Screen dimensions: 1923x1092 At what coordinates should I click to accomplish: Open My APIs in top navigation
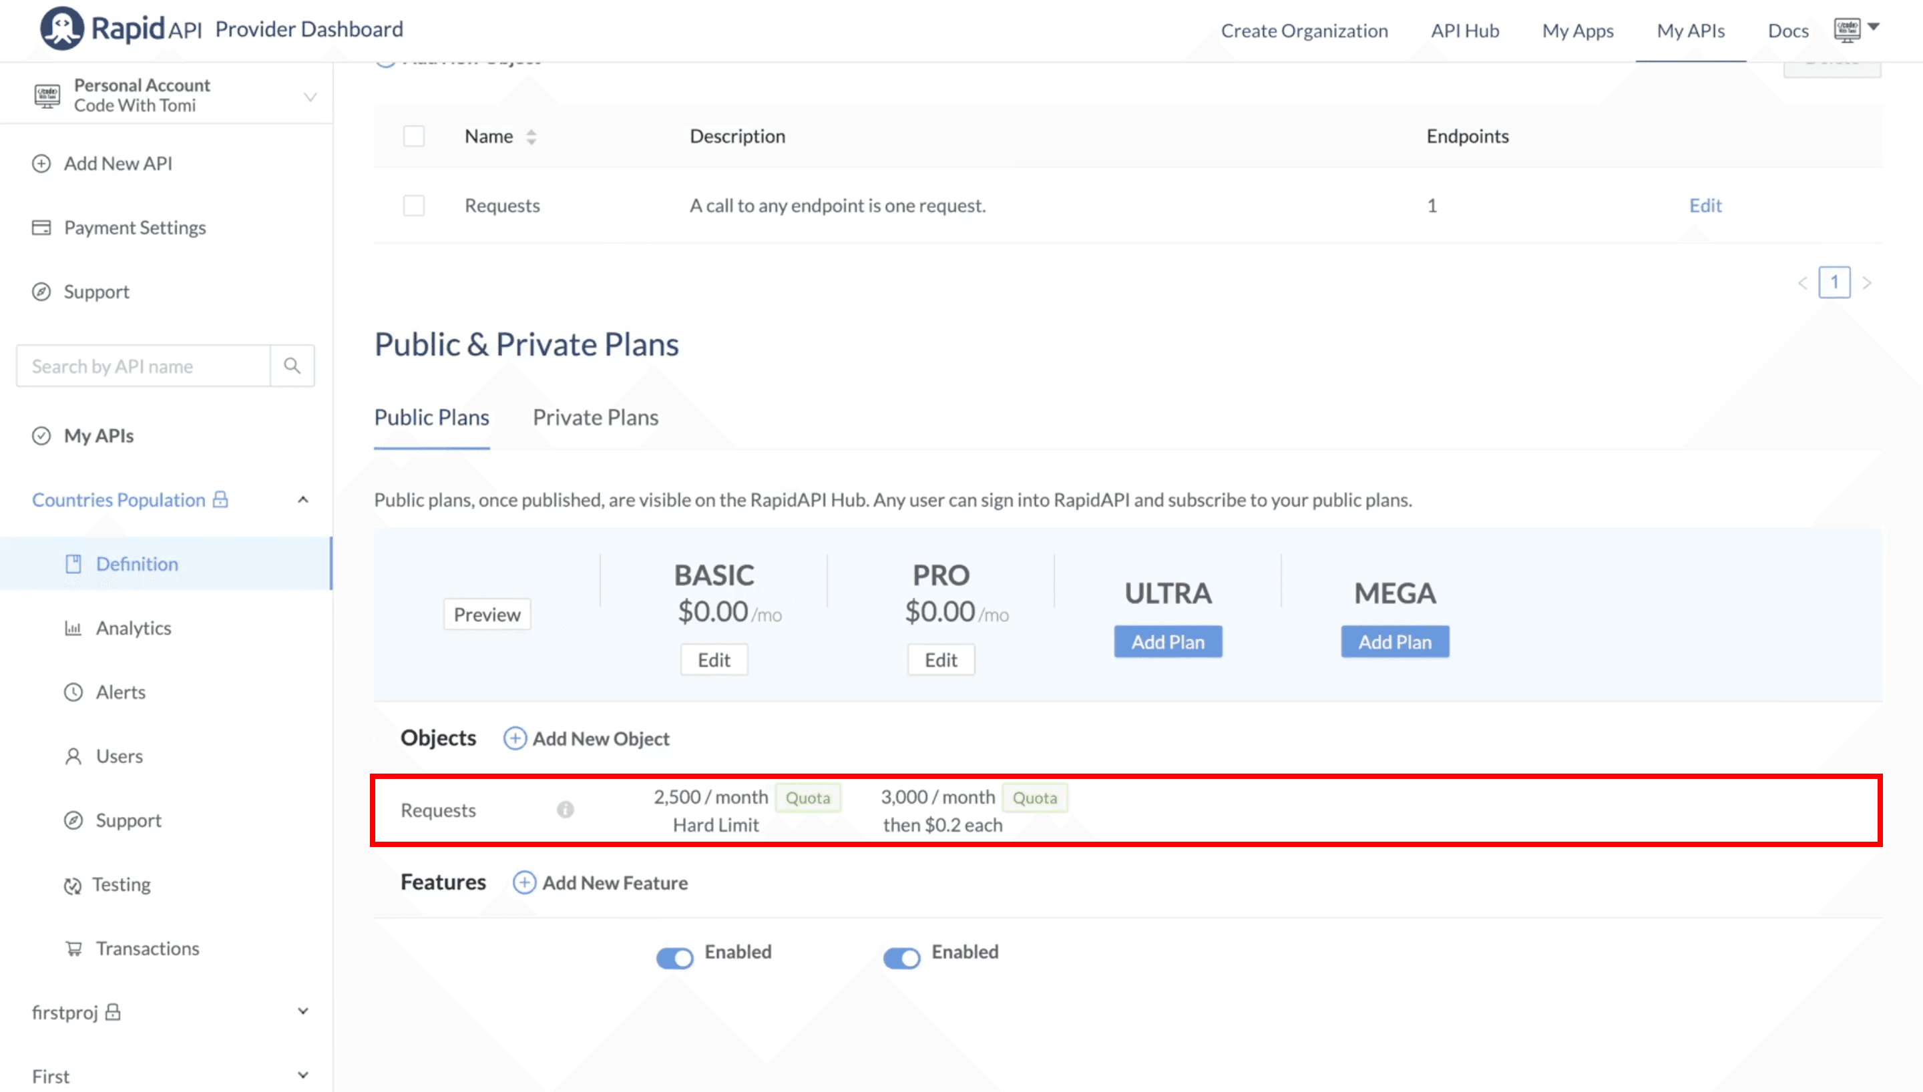(x=1691, y=31)
